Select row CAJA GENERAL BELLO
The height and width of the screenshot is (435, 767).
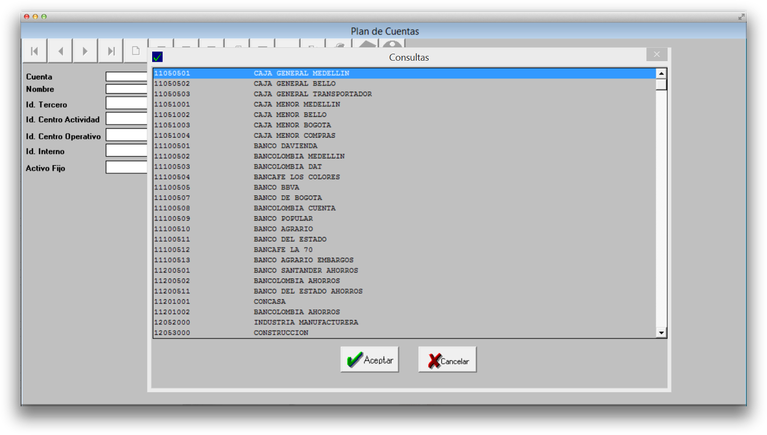404,83
